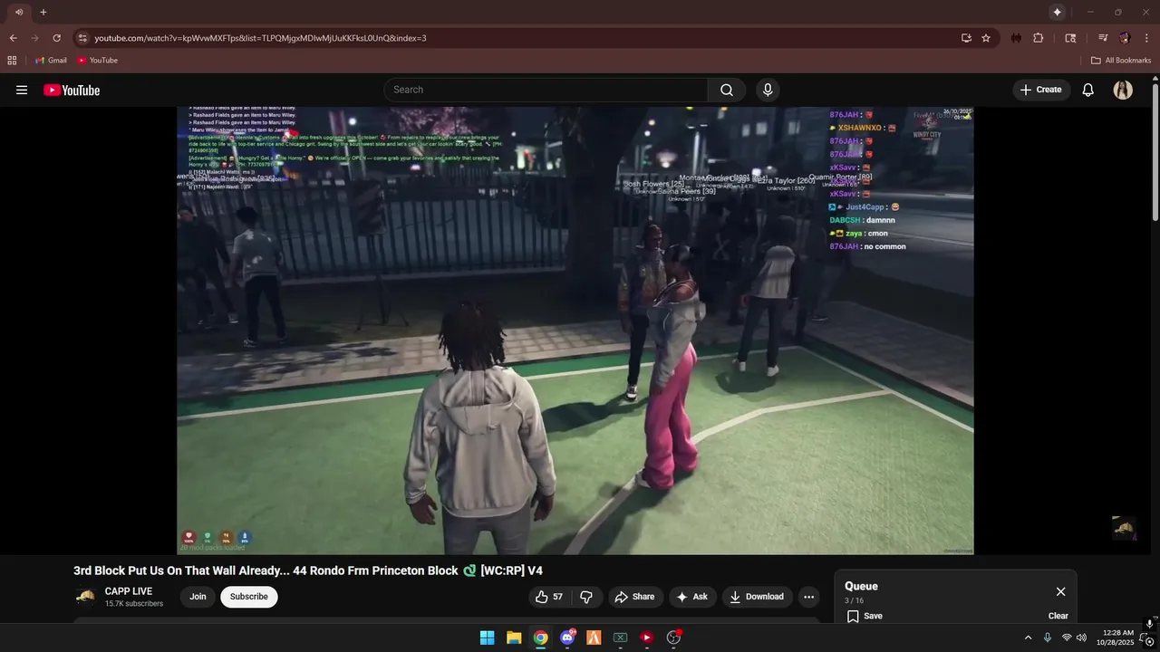Dislike the video with thumbs down

pos(586,597)
